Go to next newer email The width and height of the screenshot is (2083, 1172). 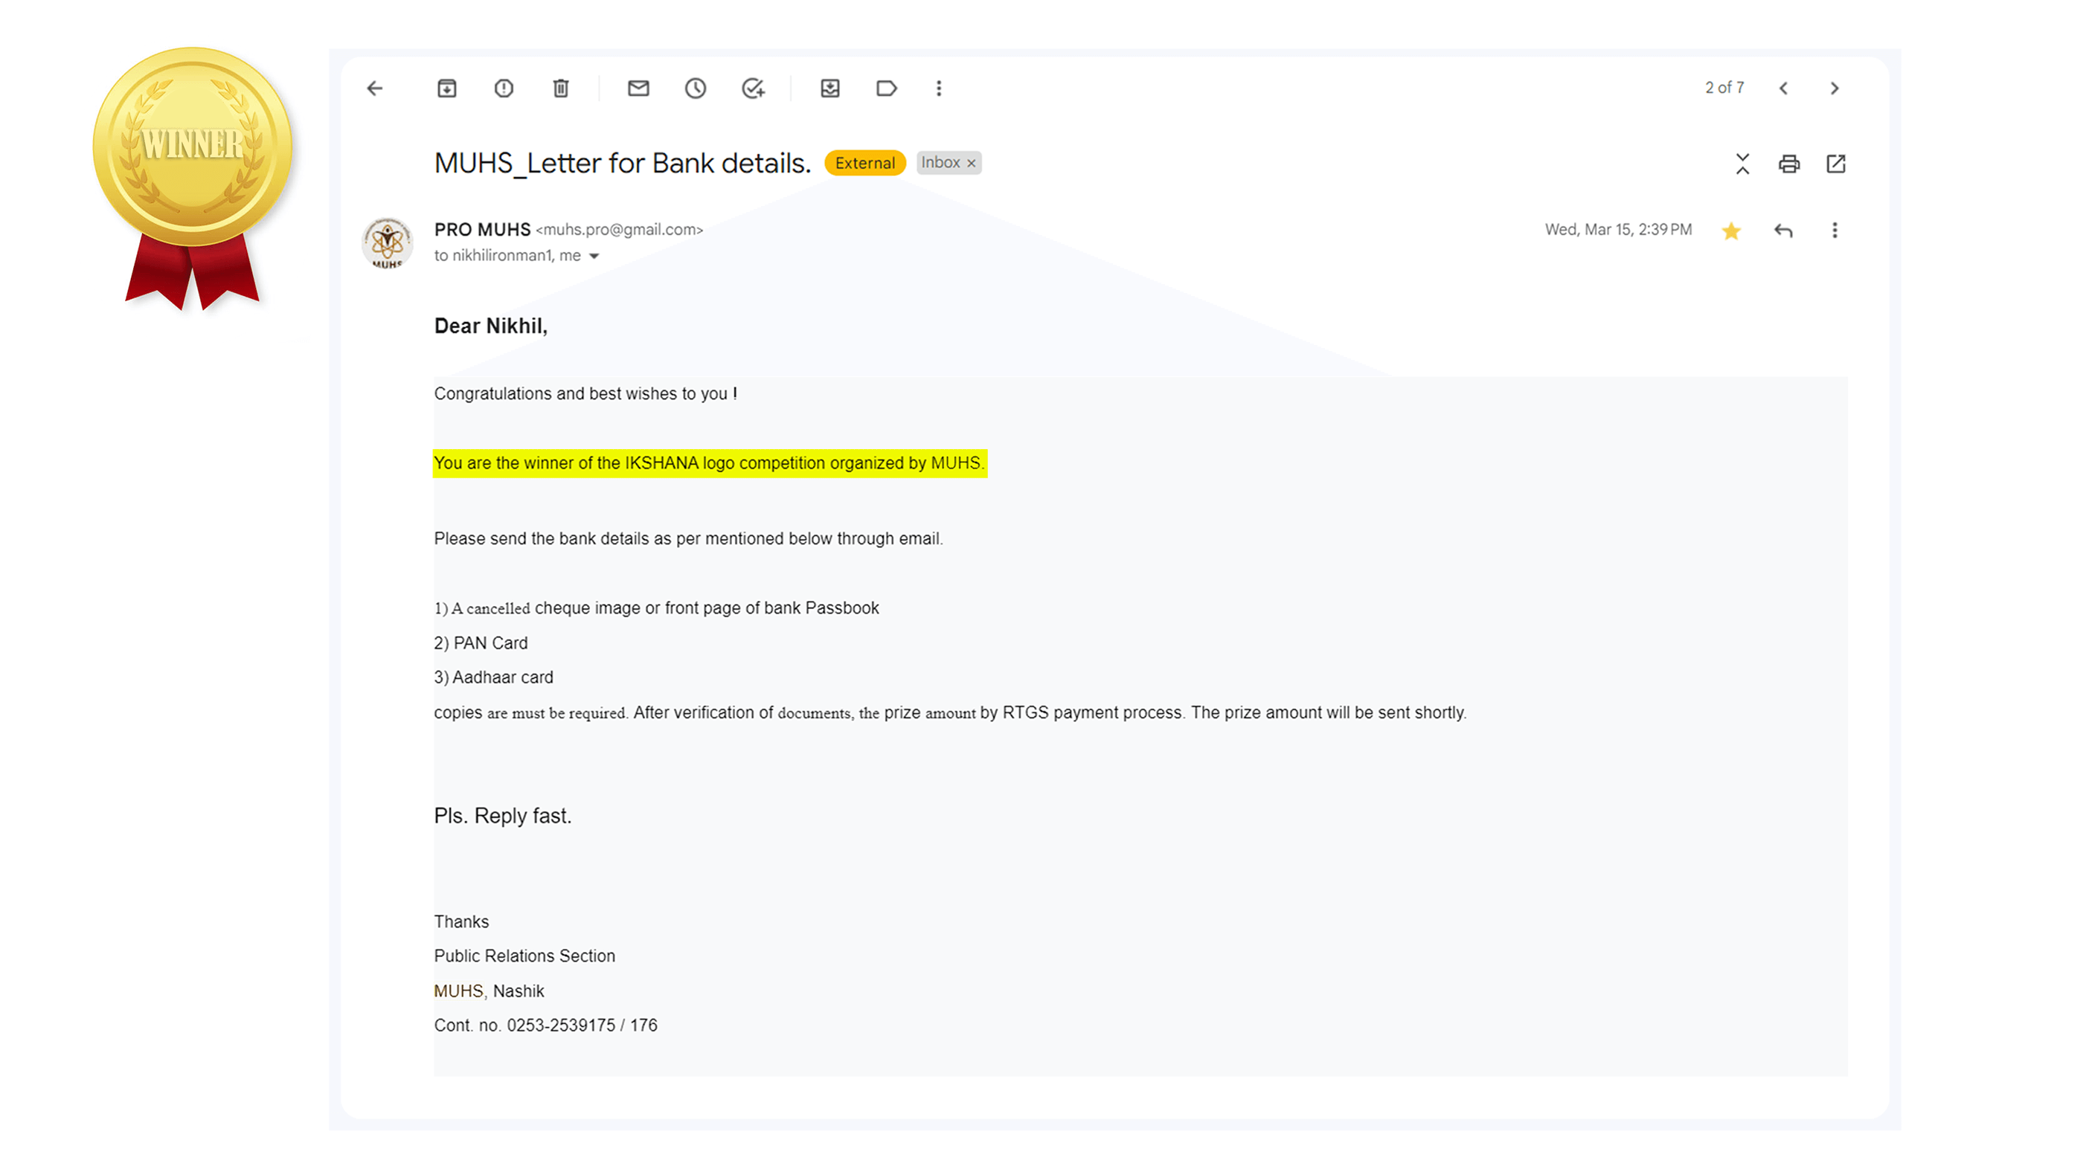1784,88
